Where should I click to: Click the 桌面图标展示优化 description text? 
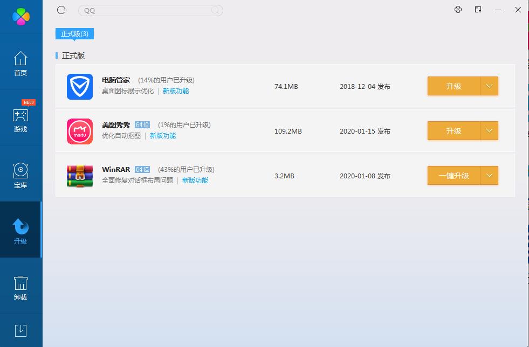[x=128, y=91]
